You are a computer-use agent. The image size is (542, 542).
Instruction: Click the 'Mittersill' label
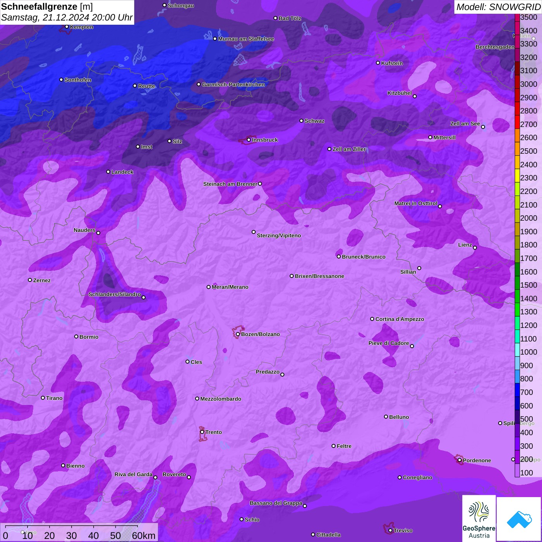(x=444, y=137)
